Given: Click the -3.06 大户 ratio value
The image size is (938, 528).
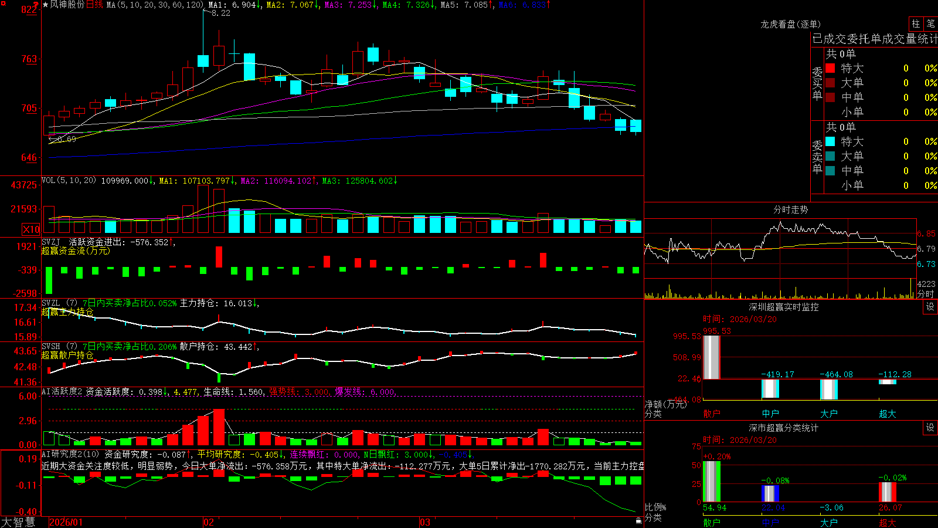Looking at the screenshot, I should [832, 507].
